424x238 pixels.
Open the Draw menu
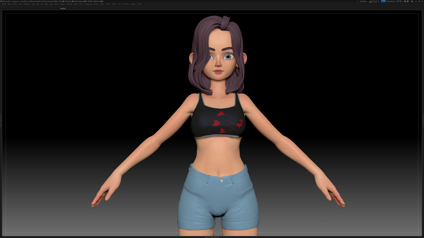[33, 4]
